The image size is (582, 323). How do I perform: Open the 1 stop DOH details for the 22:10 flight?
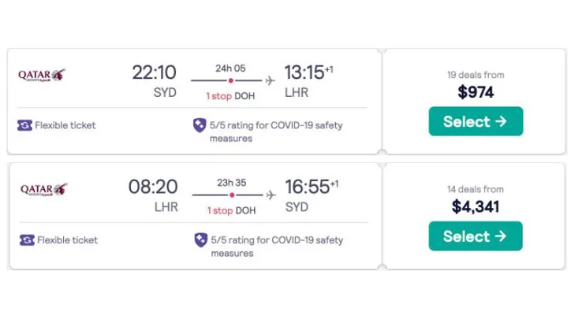(x=230, y=96)
